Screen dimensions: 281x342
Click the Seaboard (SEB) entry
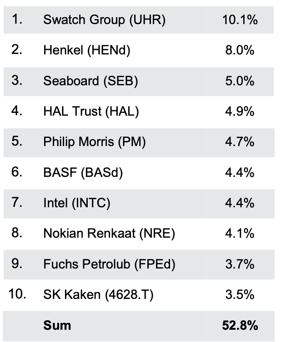point(90,81)
